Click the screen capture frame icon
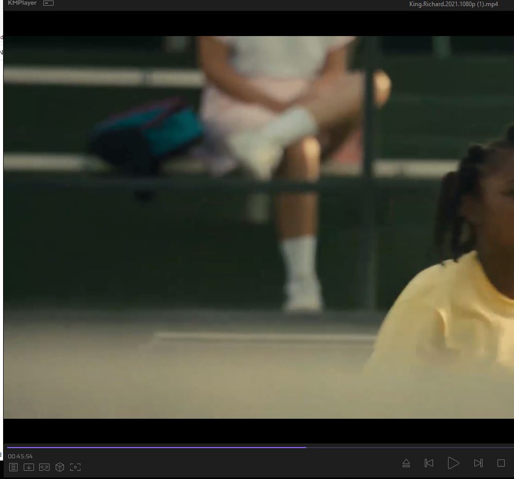The image size is (514, 479). (x=75, y=467)
